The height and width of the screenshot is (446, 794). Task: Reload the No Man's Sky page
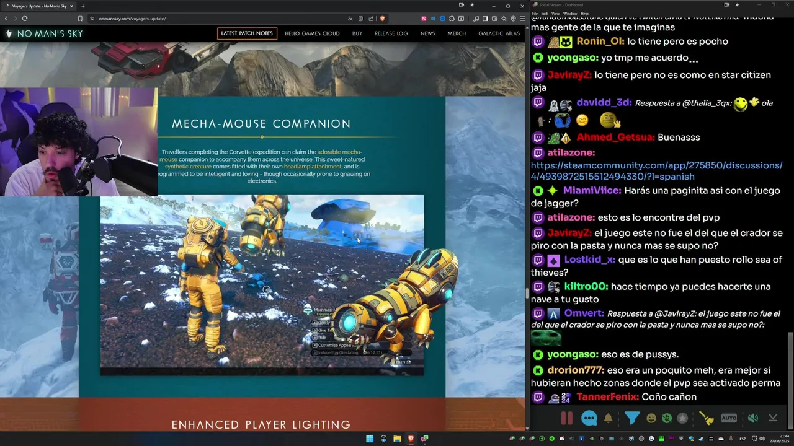tap(25, 19)
